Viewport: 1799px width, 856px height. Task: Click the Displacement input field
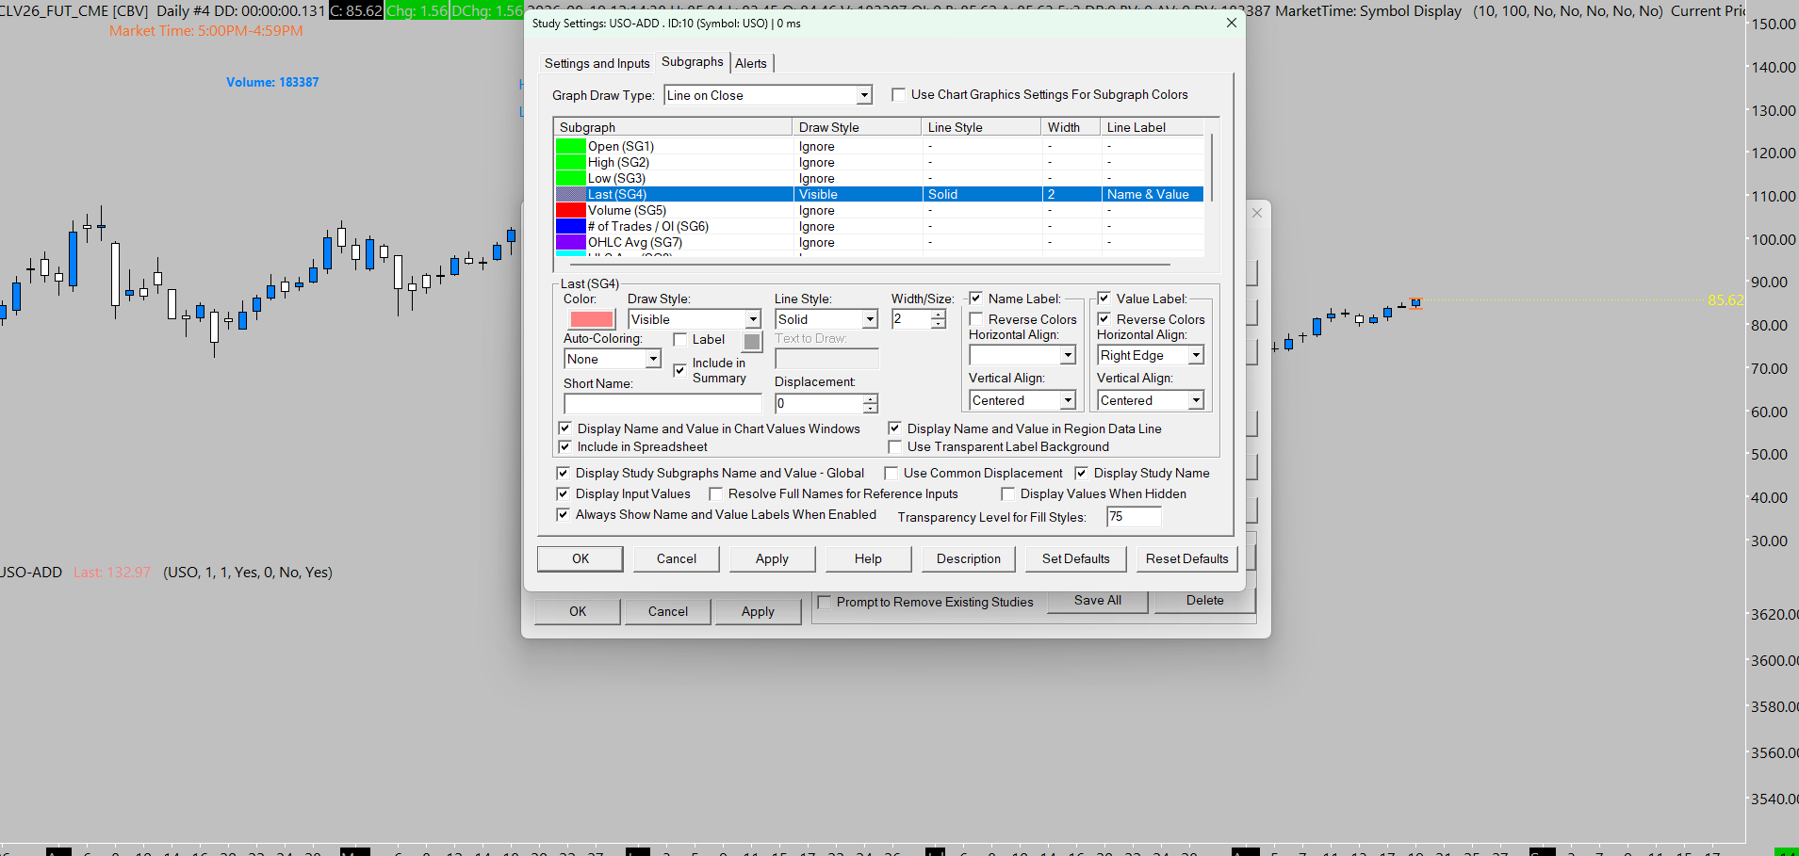point(819,403)
